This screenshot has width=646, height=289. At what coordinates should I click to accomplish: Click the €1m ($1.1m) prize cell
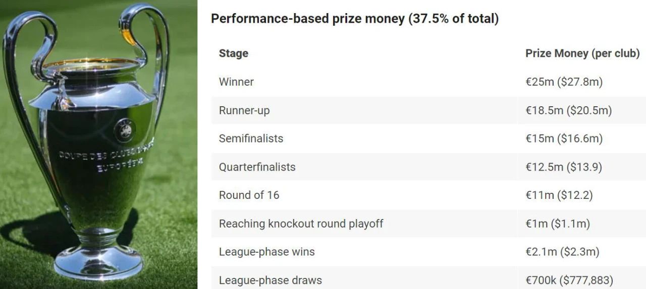click(x=558, y=224)
